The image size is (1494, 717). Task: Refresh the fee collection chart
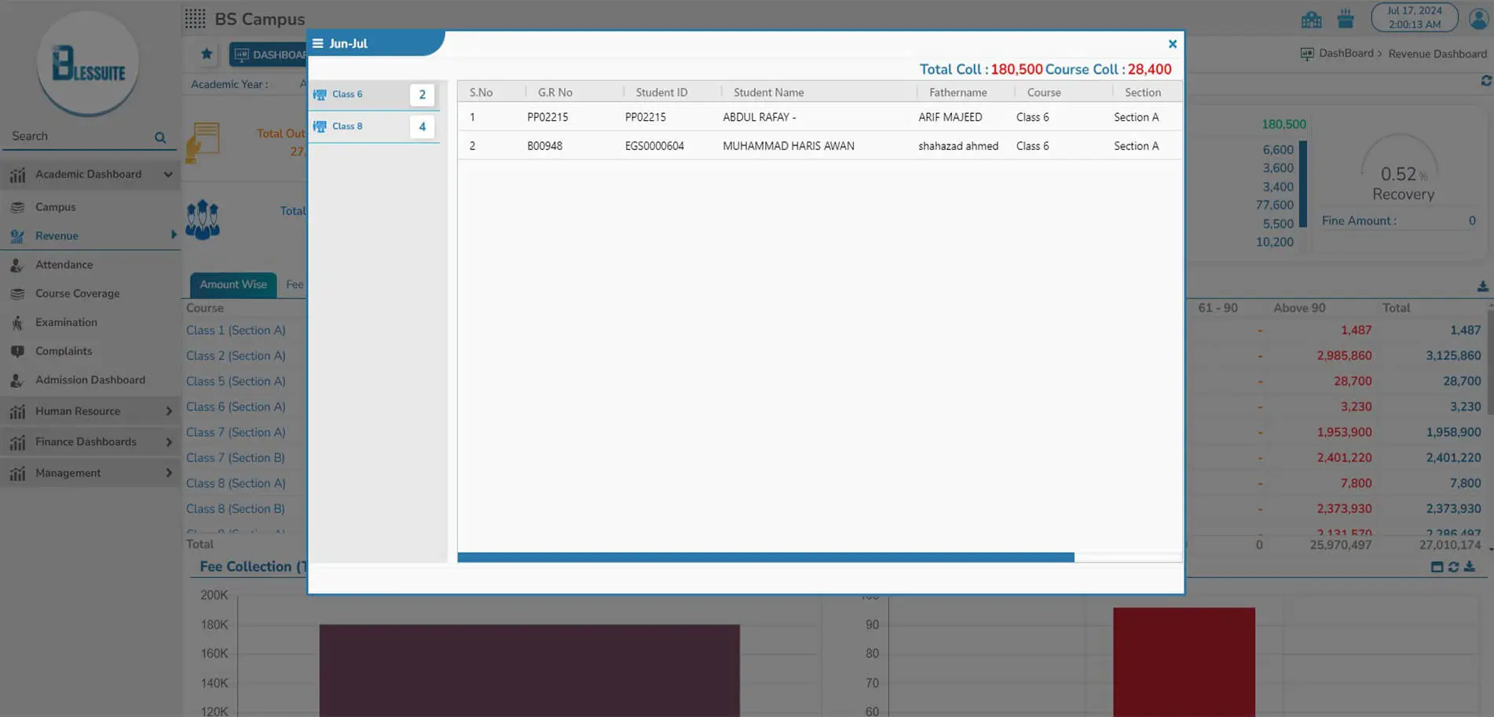pyautogui.click(x=1453, y=566)
